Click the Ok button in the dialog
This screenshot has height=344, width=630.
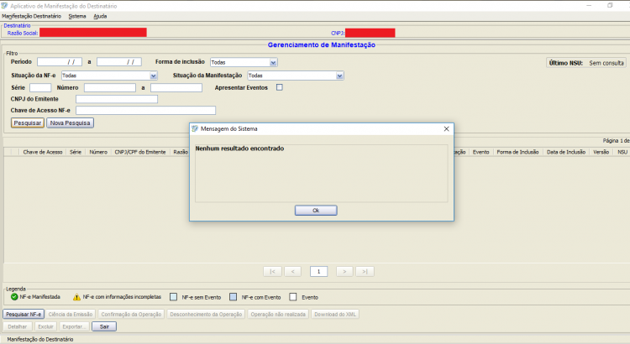[316, 211]
